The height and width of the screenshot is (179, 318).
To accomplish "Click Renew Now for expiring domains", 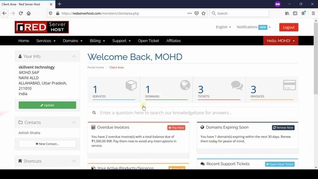I will [x=283, y=128].
